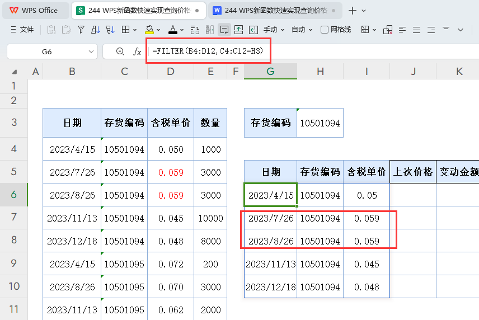Sort descending with funnel-arrow icon

110,30
